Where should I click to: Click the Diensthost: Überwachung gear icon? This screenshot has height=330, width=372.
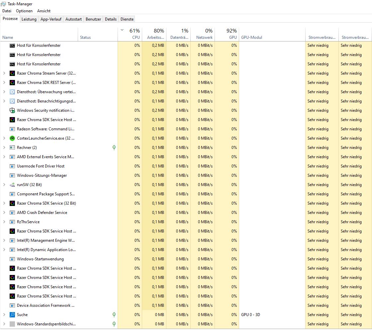click(12, 92)
